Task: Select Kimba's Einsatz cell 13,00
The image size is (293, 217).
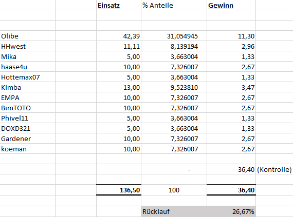Action: click(x=119, y=87)
